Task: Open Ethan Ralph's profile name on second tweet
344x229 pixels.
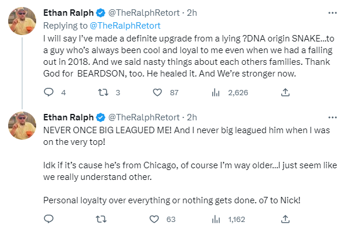Action: pos(68,117)
